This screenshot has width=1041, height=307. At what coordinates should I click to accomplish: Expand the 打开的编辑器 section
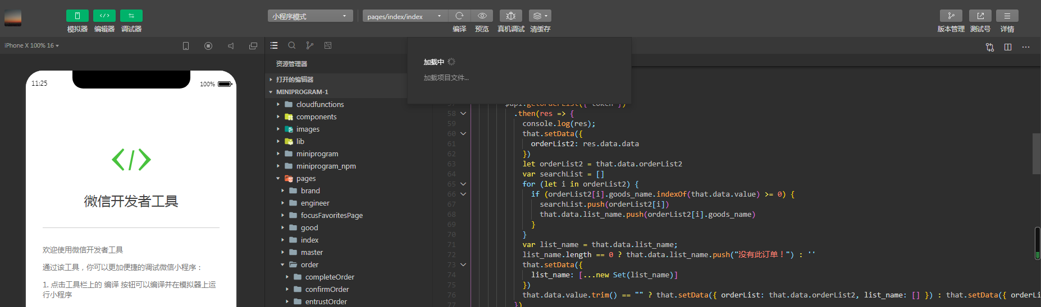[x=337, y=80]
